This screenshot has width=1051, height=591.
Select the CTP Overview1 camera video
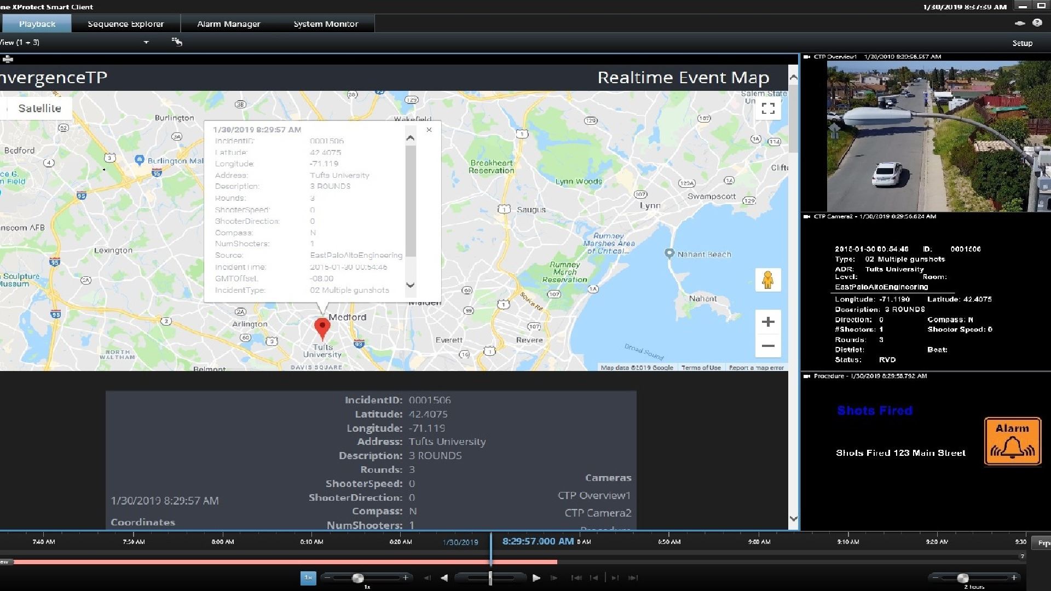tap(938, 136)
